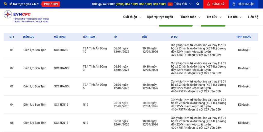Expand the Giới thiệu menu
Viewport: 263px width, 132px height.
pyautogui.click(x=132, y=17)
